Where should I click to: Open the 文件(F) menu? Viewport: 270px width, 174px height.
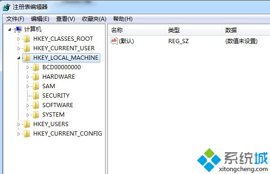[15, 18]
